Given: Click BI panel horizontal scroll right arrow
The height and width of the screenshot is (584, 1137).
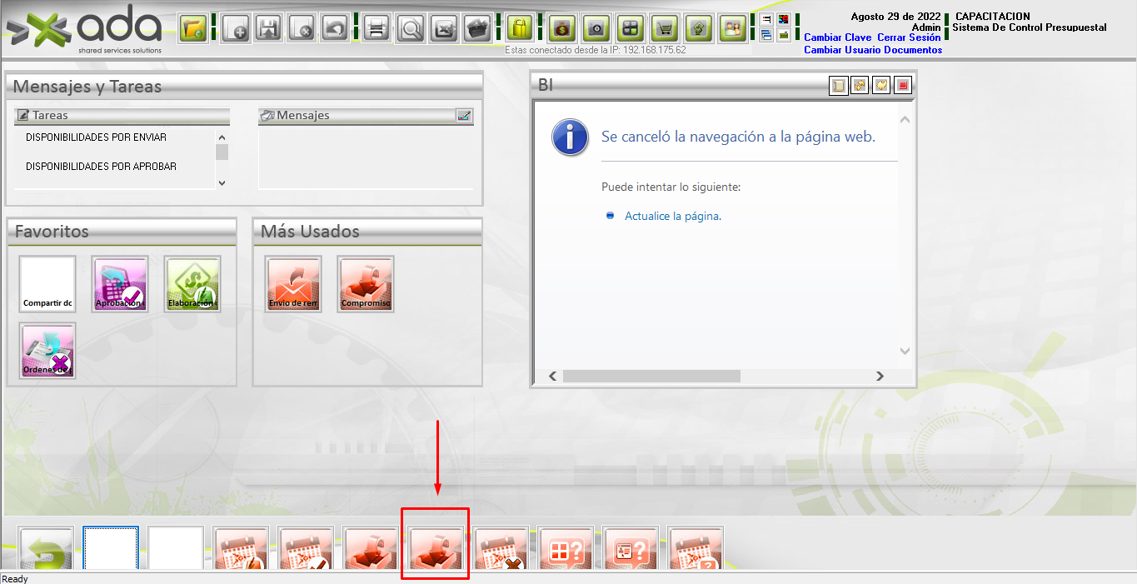Looking at the screenshot, I should pyautogui.click(x=880, y=377).
